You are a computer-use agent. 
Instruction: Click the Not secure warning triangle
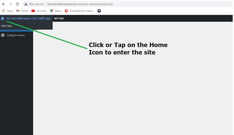(26, 4)
